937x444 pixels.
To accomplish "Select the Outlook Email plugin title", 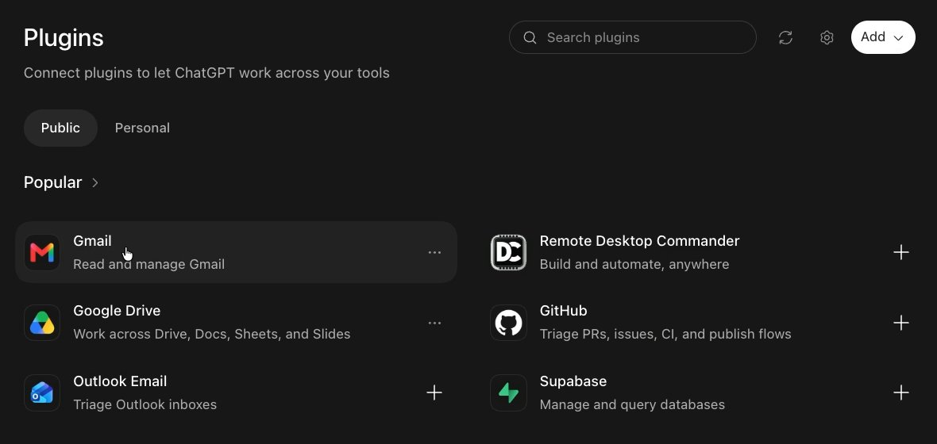I will 120,381.
